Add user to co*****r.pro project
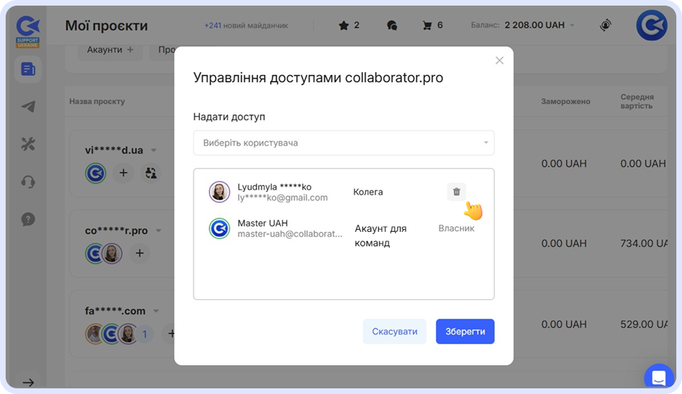The height and width of the screenshot is (394, 682). 140,253
